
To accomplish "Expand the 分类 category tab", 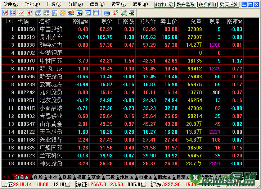I will point(22,177).
